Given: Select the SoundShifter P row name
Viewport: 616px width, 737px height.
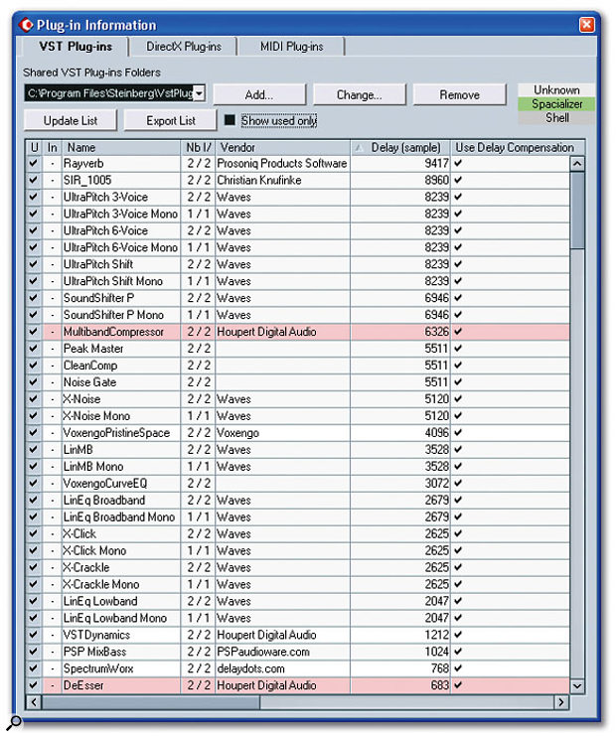Looking at the screenshot, I should (x=98, y=298).
